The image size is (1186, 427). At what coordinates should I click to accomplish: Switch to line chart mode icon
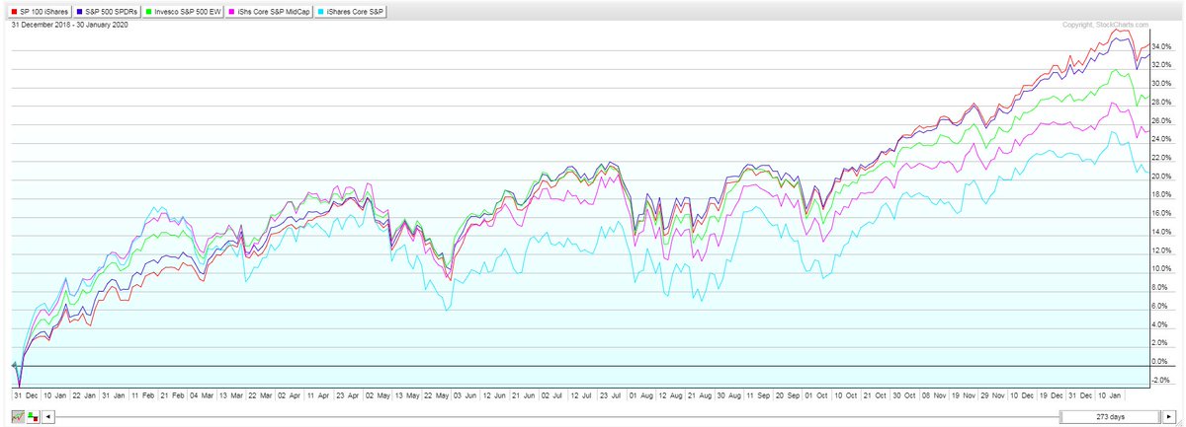coord(19,417)
